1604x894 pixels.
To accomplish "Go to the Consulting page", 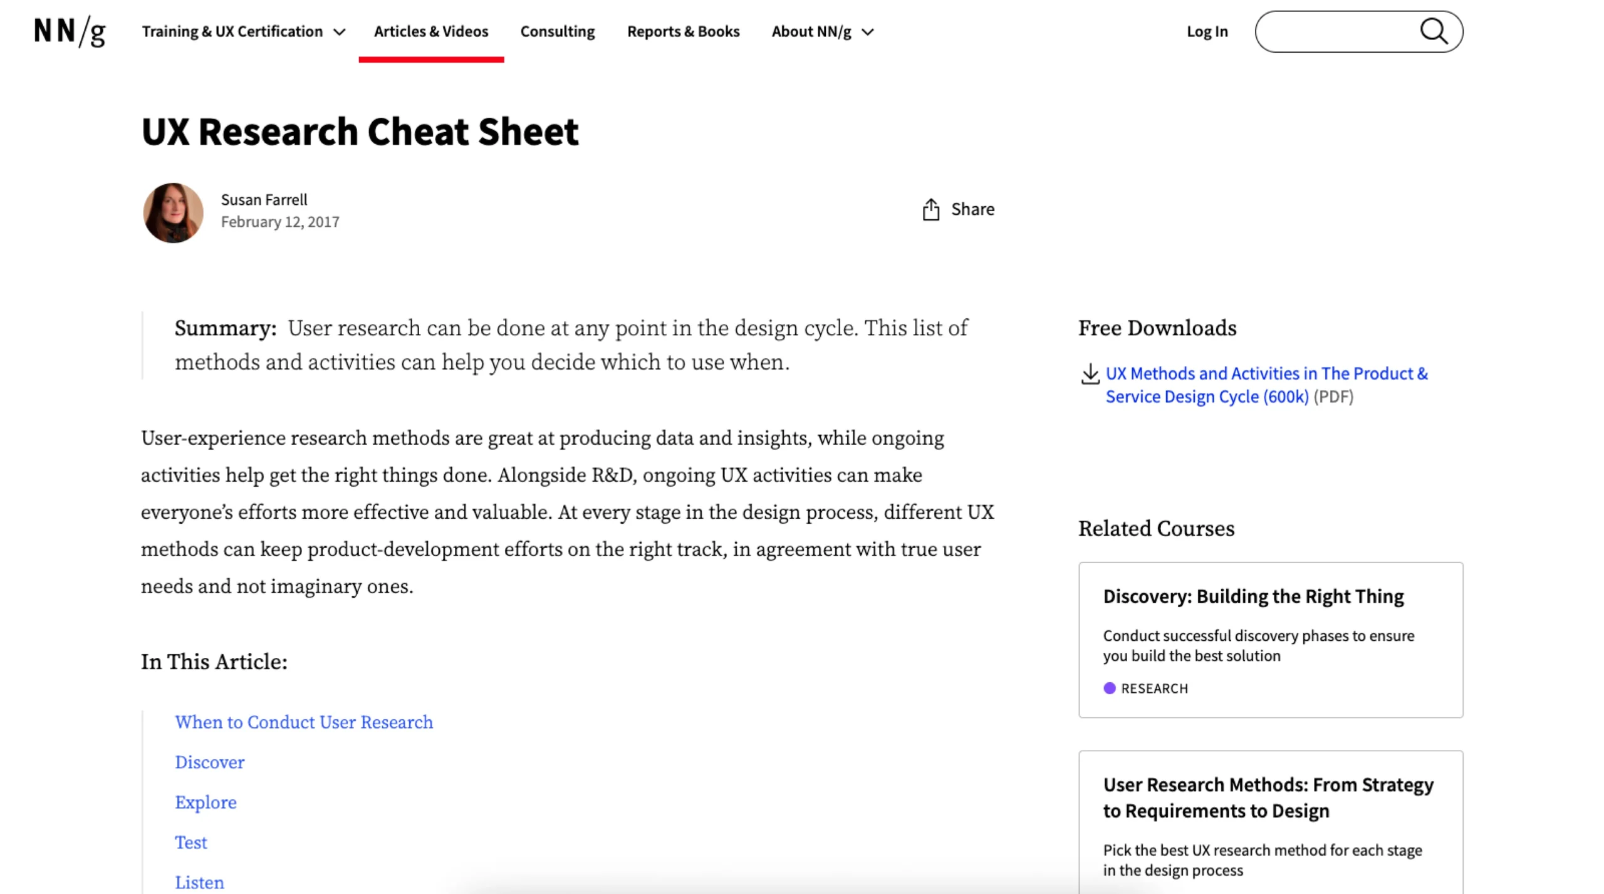I will point(557,31).
